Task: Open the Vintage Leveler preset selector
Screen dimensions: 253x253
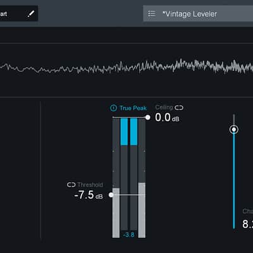Action: click(198, 14)
